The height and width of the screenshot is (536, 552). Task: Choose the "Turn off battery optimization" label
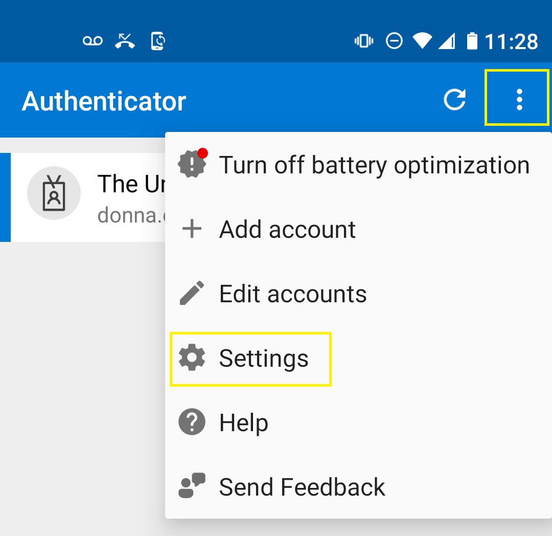(374, 165)
